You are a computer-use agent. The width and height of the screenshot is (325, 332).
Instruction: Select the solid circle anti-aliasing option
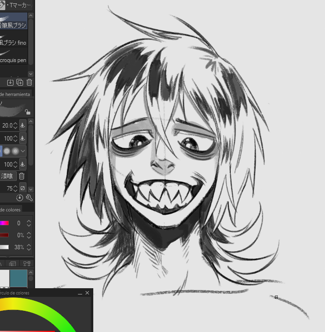coord(7,151)
